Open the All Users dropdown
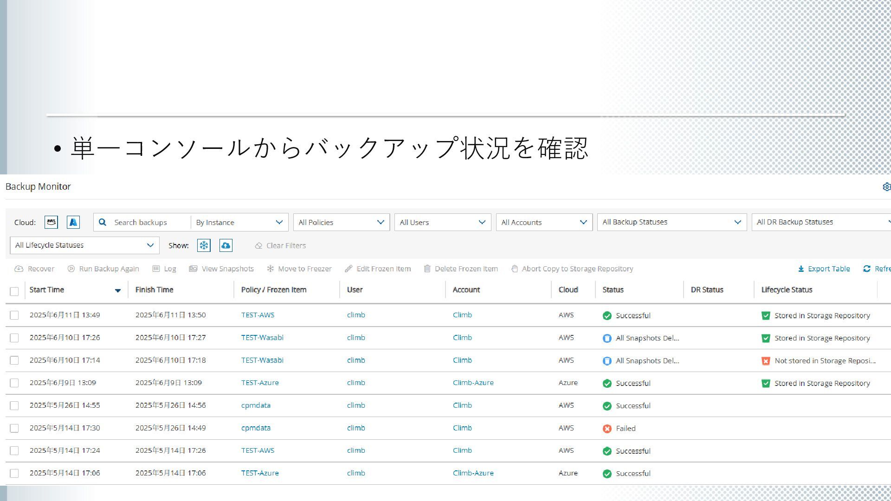 coord(443,222)
